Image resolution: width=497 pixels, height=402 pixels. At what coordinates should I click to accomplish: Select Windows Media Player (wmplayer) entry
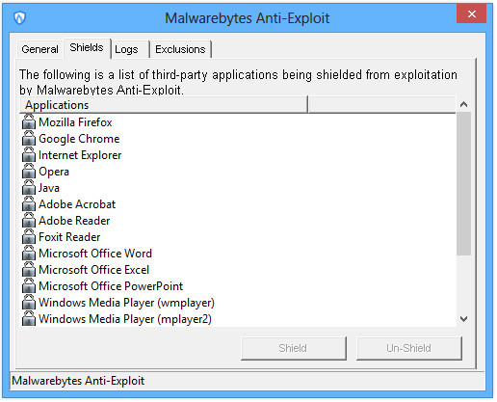click(x=126, y=303)
